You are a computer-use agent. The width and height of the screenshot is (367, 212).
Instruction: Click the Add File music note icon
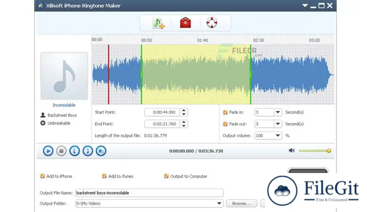click(x=158, y=23)
